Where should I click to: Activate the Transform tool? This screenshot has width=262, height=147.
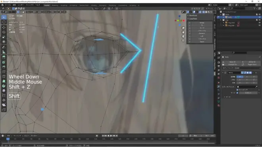point(4,42)
